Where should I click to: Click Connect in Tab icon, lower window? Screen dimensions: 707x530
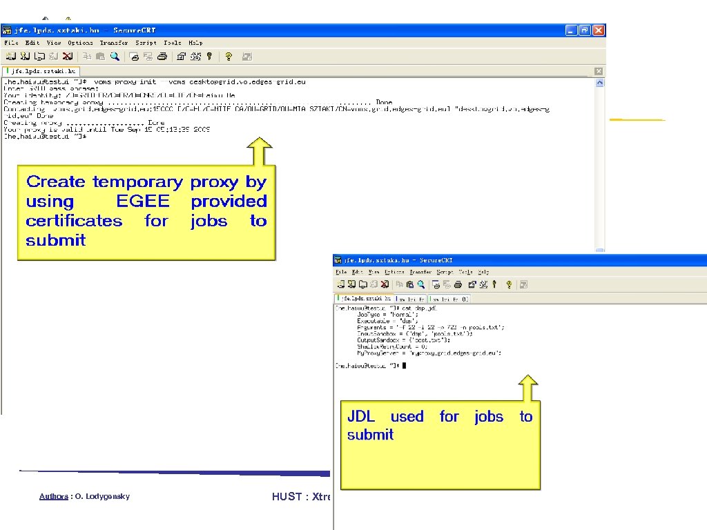(x=362, y=284)
